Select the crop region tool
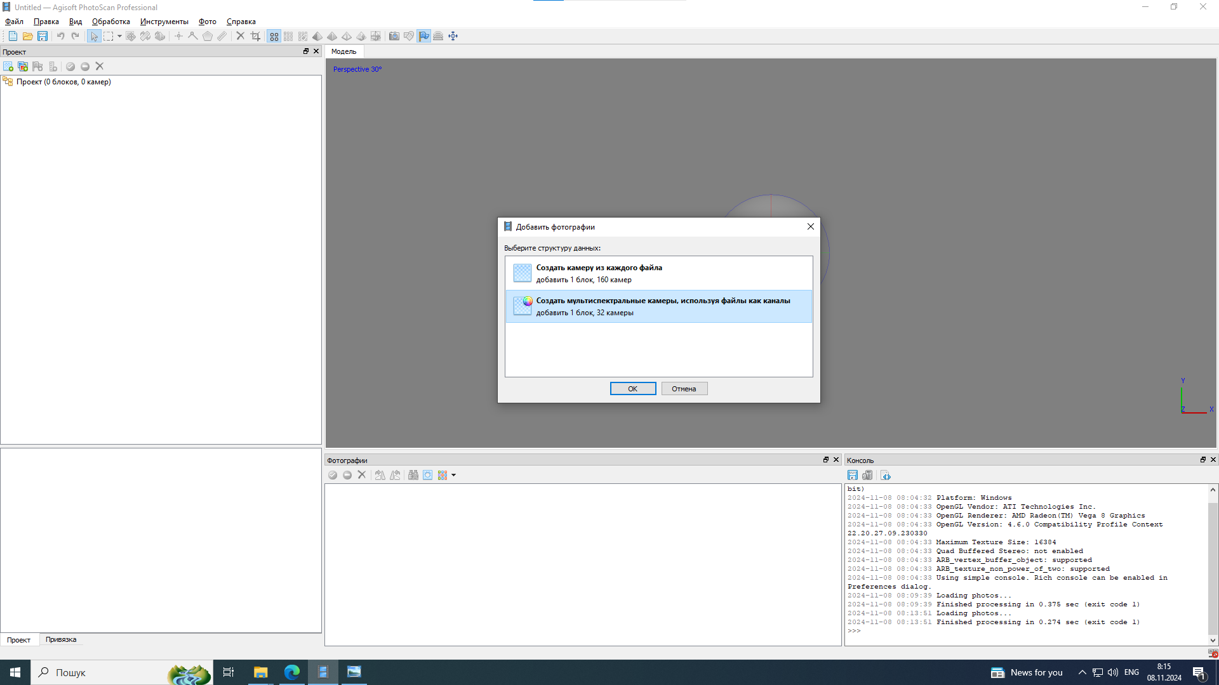 tap(255, 36)
